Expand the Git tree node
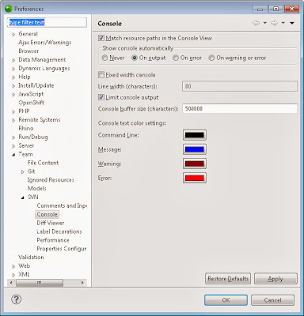 click(x=23, y=171)
